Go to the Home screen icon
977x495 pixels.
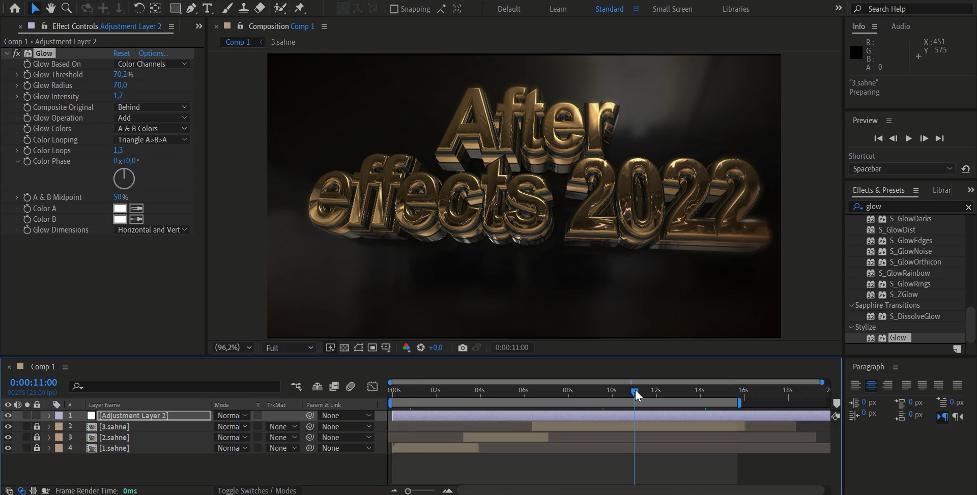15,8
